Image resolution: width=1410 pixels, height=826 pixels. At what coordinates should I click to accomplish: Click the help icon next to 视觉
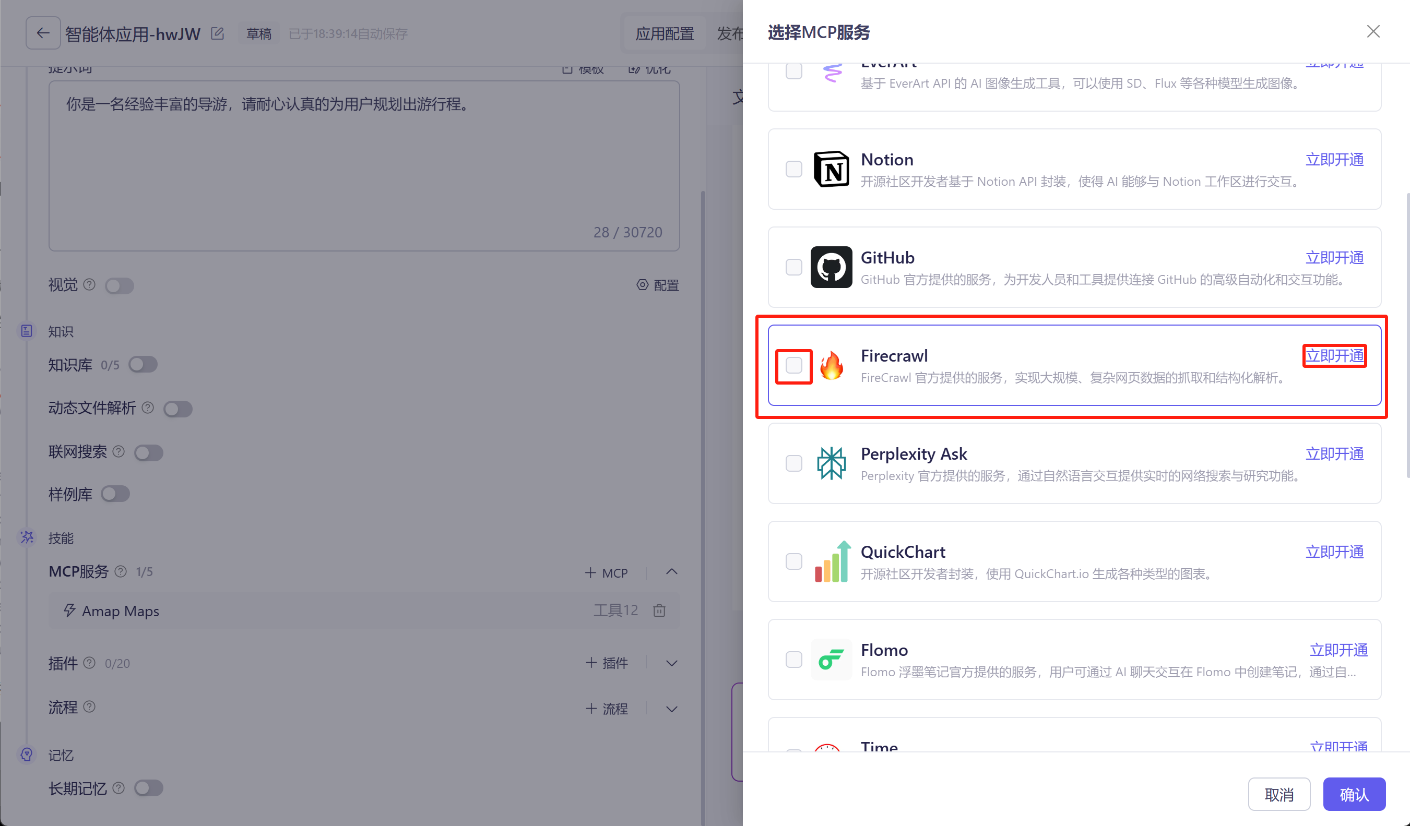coord(89,285)
